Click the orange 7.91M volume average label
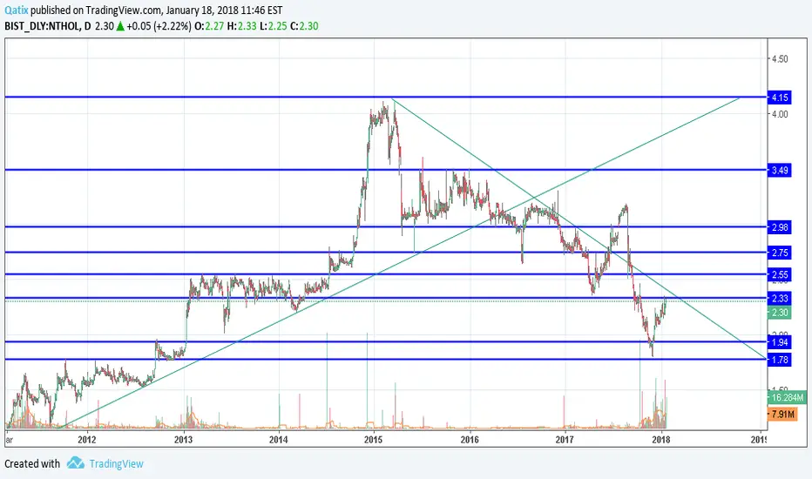 [x=782, y=414]
